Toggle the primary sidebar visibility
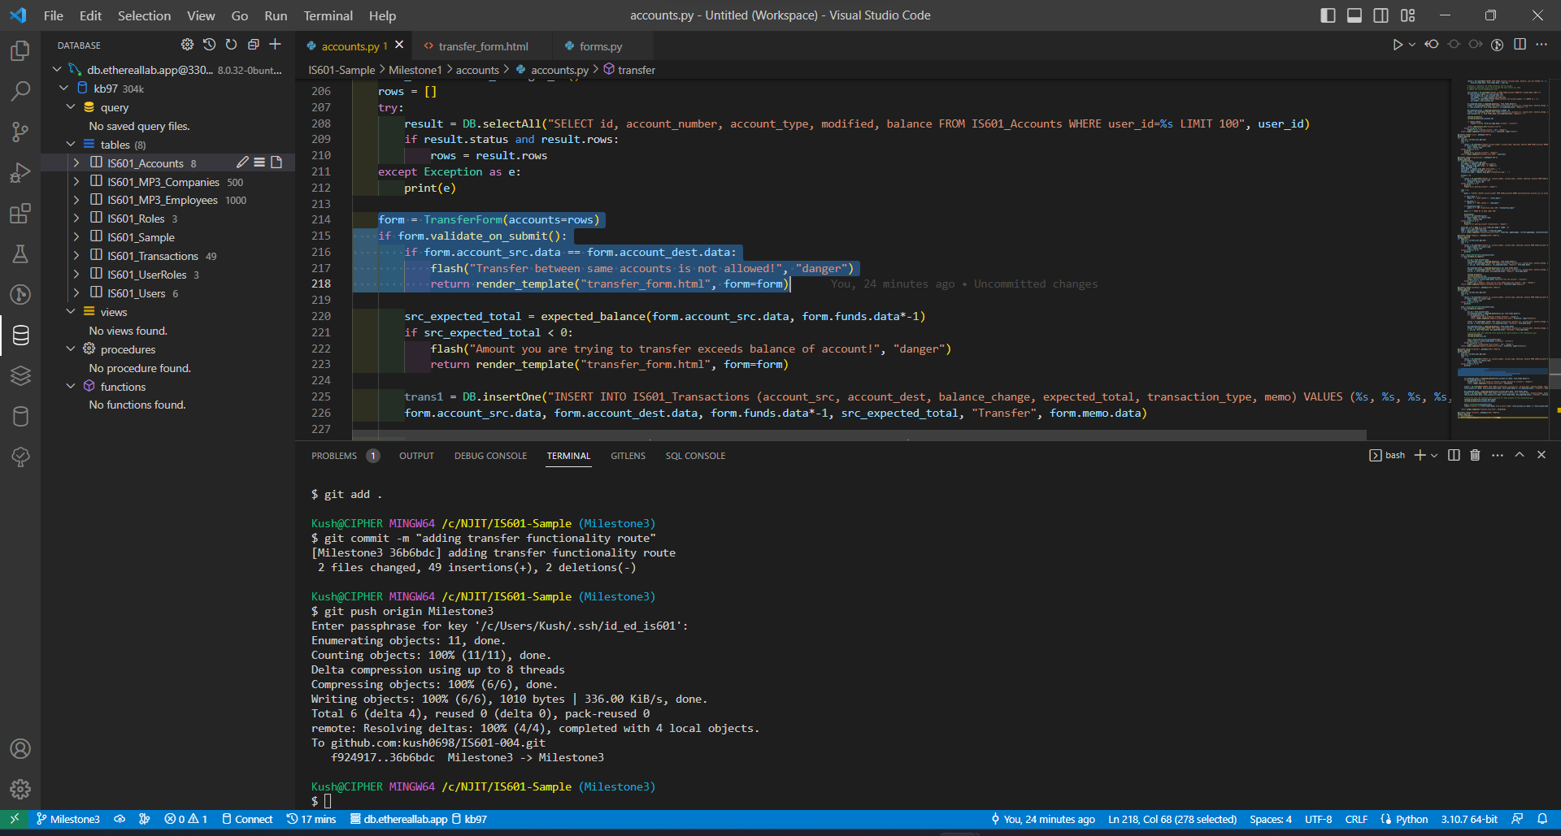The height and width of the screenshot is (836, 1561). pyautogui.click(x=1328, y=15)
